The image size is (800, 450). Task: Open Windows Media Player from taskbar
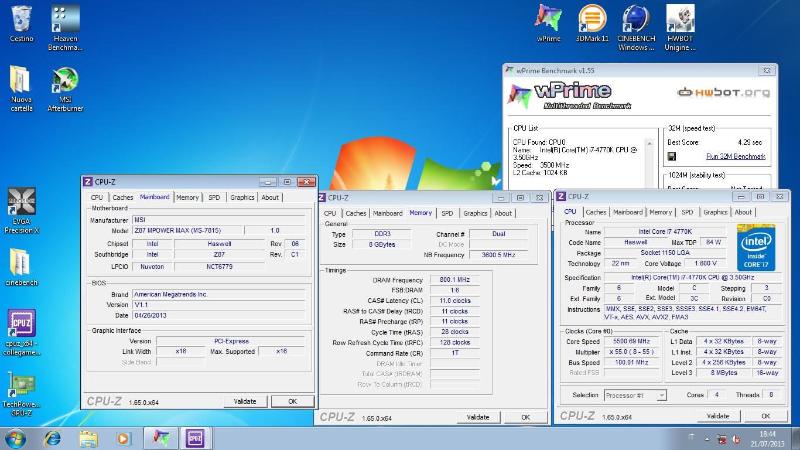(x=124, y=438)
